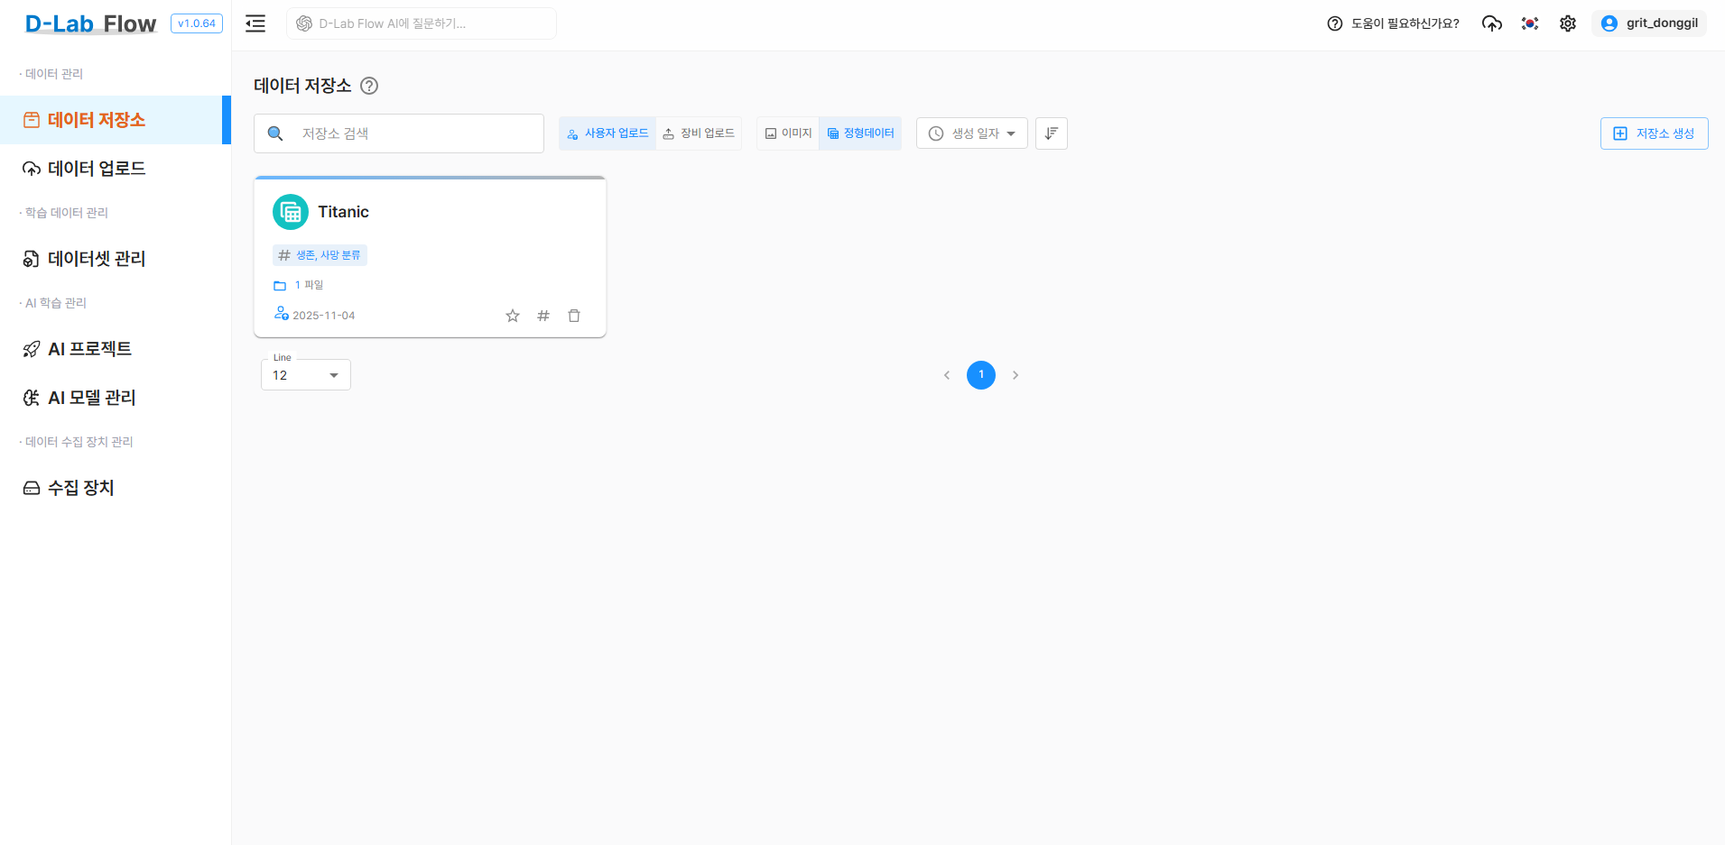Toggle the 사용자 업로드 filter
This screenshot has width=1725, height=845.
[x=607, y=133]
